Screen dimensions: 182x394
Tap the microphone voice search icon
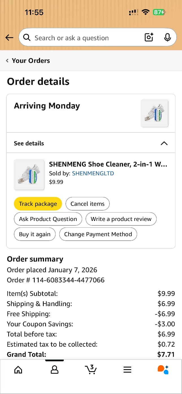167,37
